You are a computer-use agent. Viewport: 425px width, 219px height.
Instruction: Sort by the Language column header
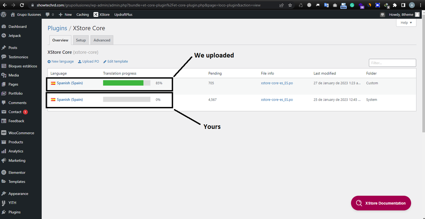(x=58, y=73)
